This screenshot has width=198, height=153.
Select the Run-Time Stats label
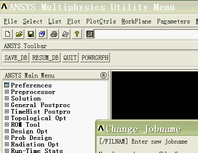[x=37, y=151]
